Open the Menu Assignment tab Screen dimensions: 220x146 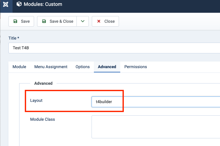click(51, 67)
